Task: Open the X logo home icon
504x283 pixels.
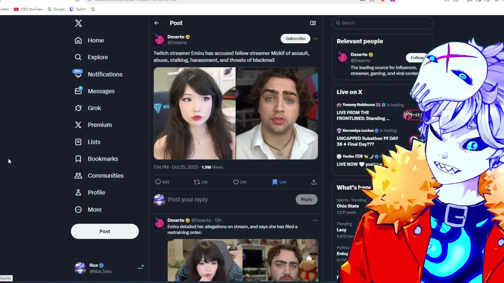Action: [x=78, y=23]
